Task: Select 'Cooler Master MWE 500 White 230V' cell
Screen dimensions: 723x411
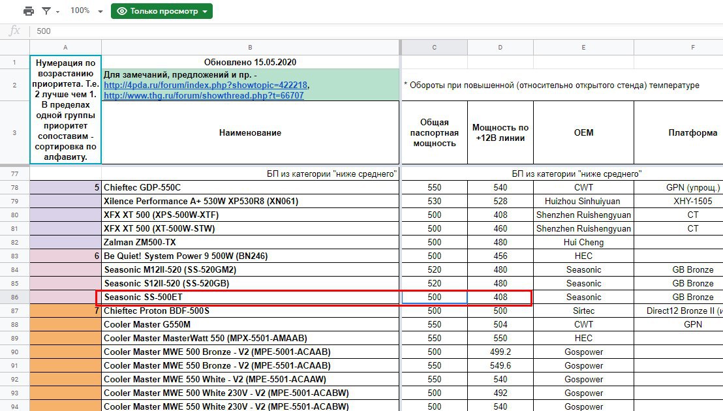Action: [x=251, y=393]
